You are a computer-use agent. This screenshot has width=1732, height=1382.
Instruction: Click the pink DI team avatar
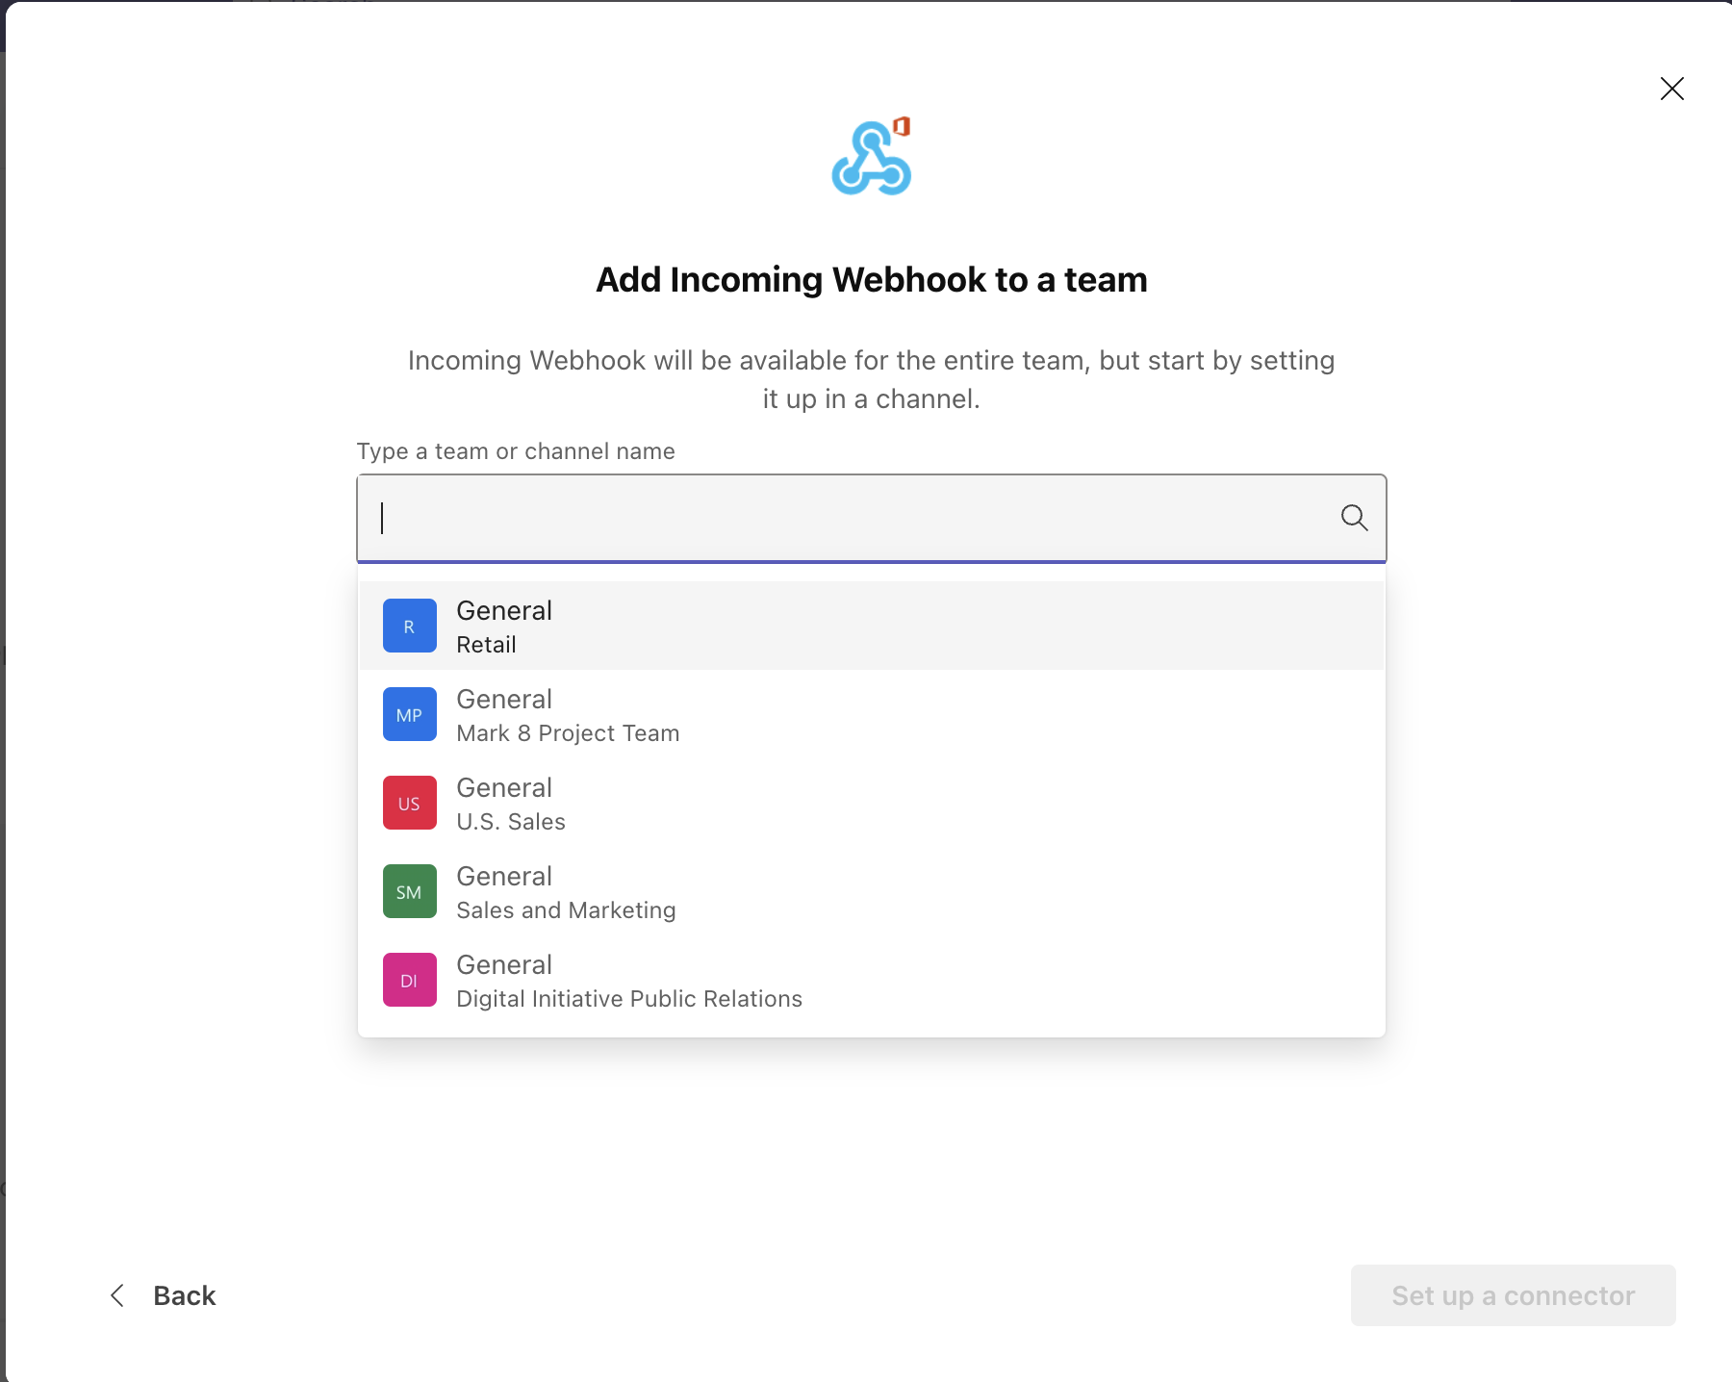pos(410,980)
